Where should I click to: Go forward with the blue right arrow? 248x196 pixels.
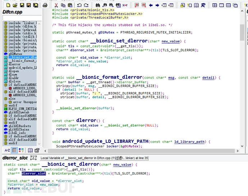157,5
